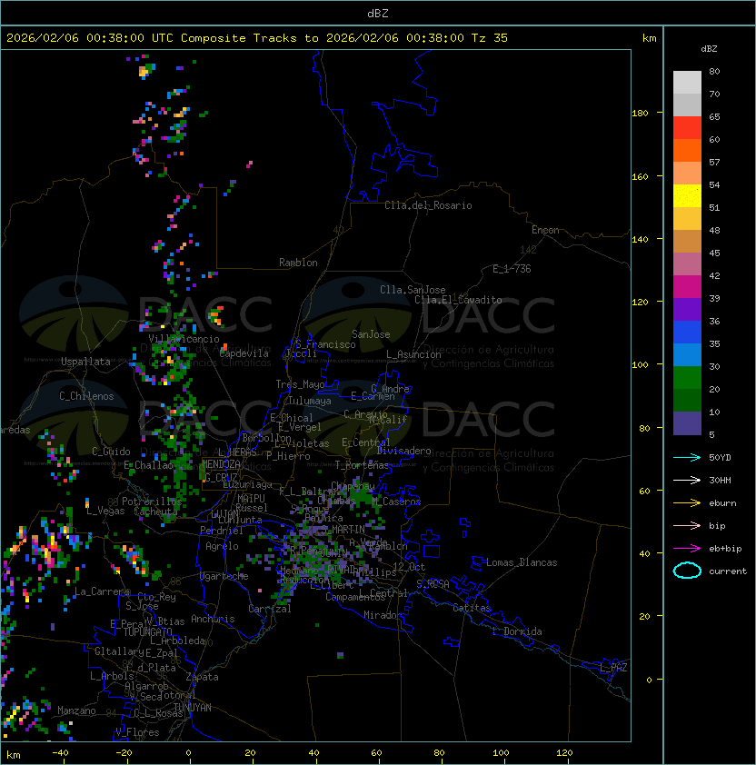
Task: Click the C_Guido place label
Action: pyautogui.click(x=111, y=452)
